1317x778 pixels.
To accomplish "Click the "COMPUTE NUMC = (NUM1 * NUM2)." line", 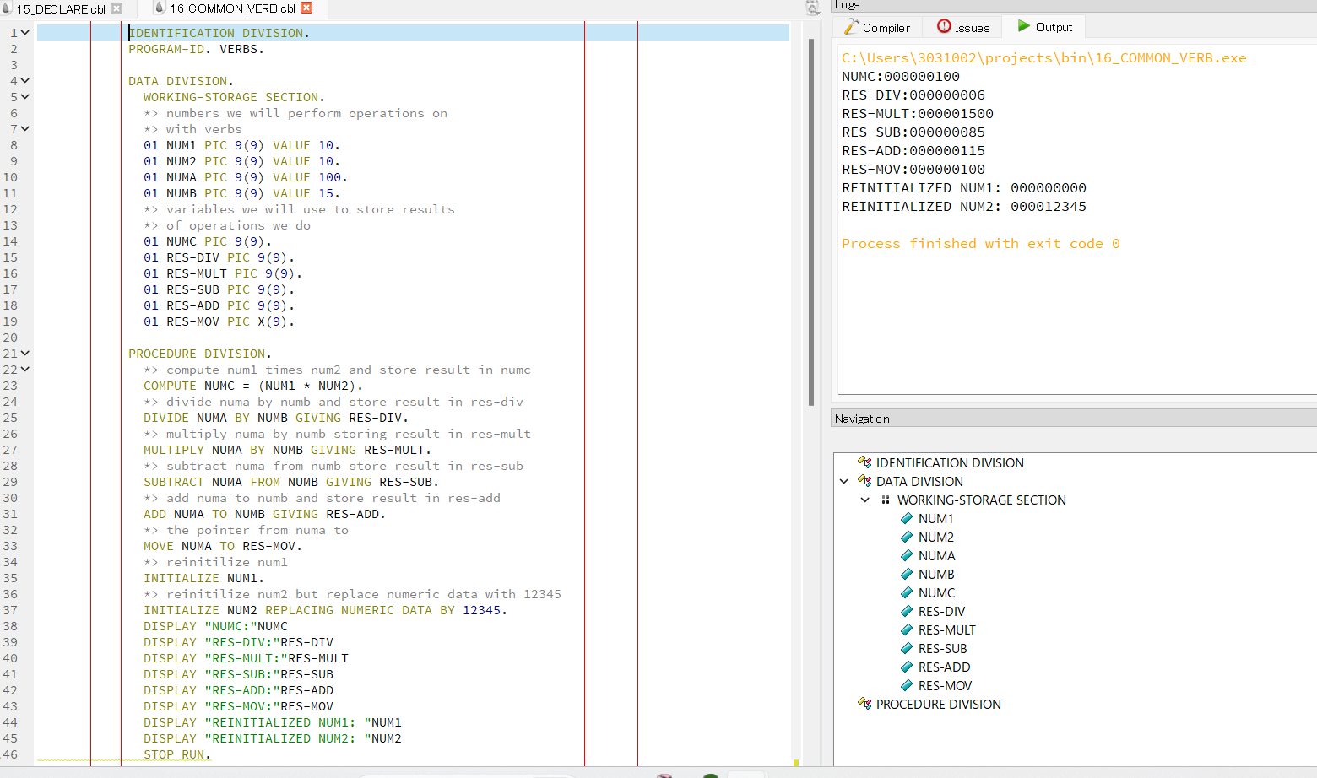I will tap(252, 386).
